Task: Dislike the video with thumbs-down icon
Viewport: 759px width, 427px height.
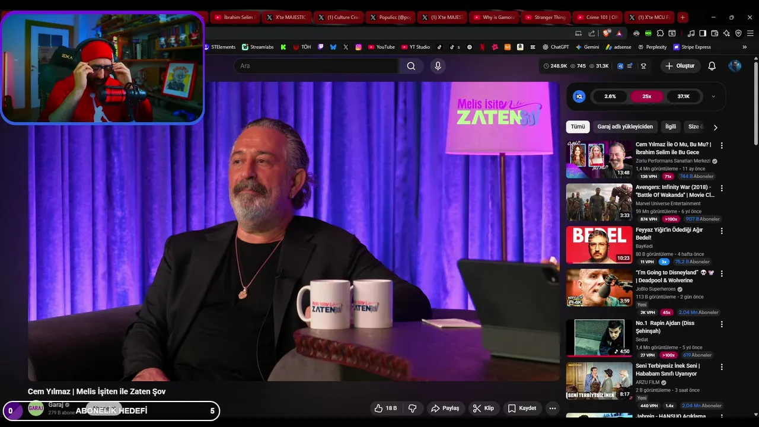Action: point(412,408)
